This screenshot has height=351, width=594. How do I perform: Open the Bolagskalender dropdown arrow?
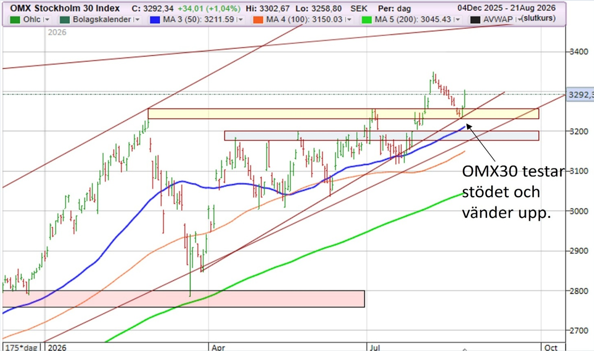(x=137, y=20)
